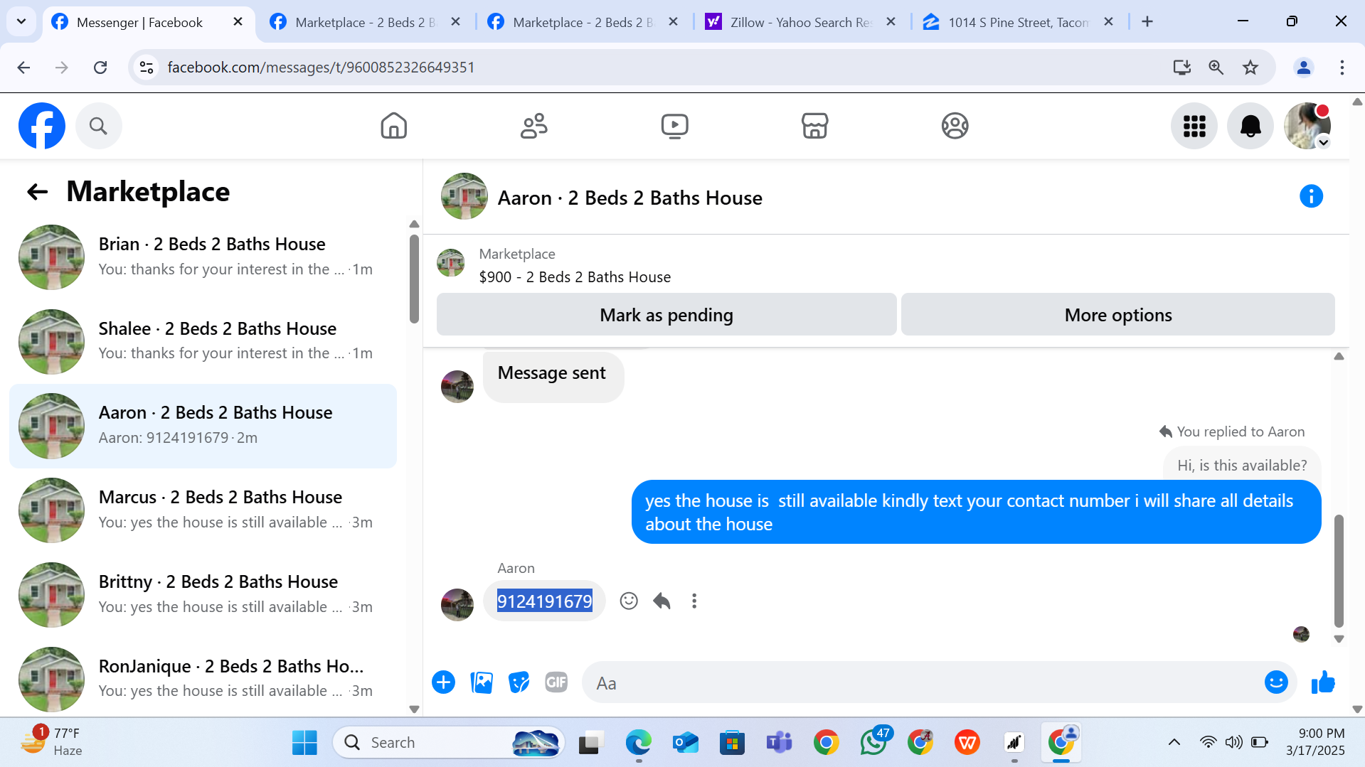The height and width of the screenshot is (767, 1365).
Task: Open emoji picker in message field
Action: pyautogui.click(x=1276, y=682)
